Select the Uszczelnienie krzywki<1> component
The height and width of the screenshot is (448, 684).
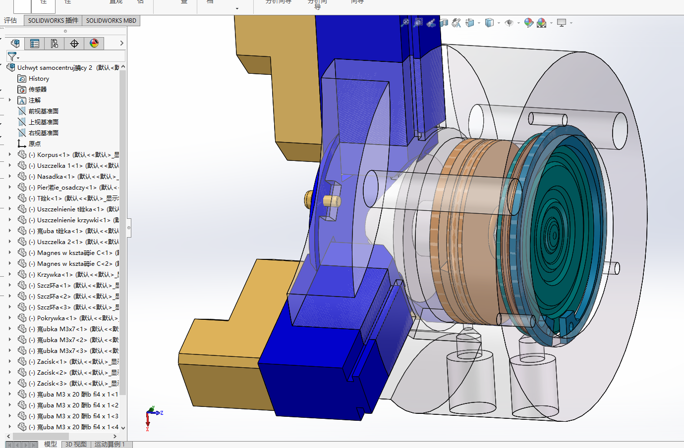(x=68, y=220)
